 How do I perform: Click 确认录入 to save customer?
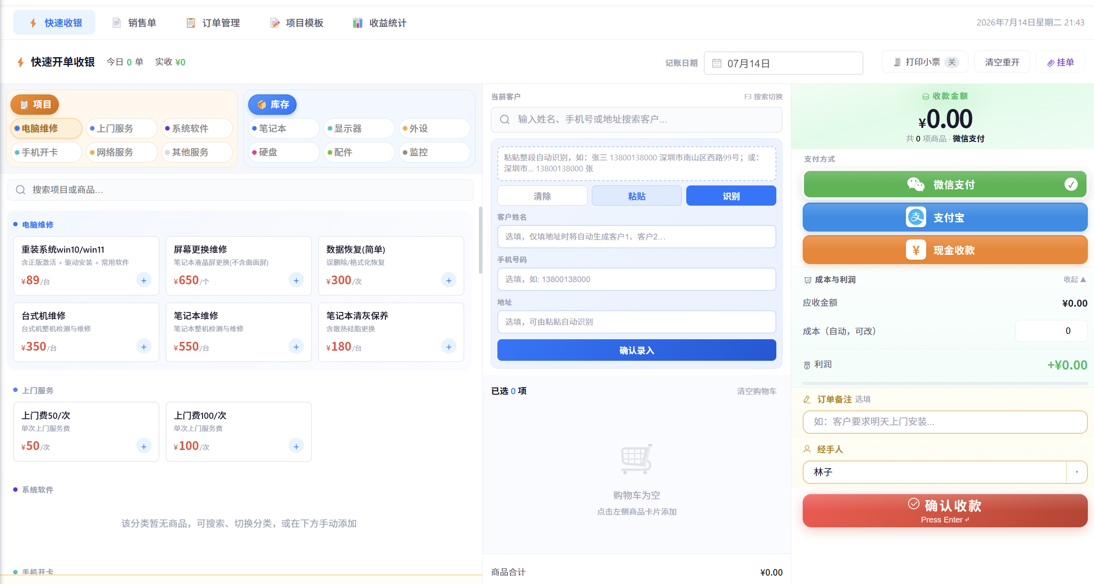637,350
